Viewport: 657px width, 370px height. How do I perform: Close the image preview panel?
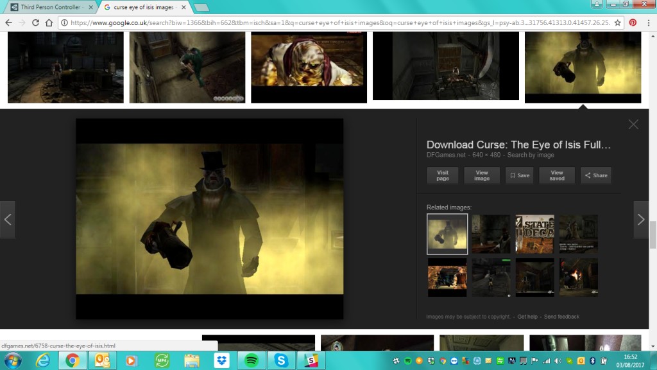click(x=633, y=124)
